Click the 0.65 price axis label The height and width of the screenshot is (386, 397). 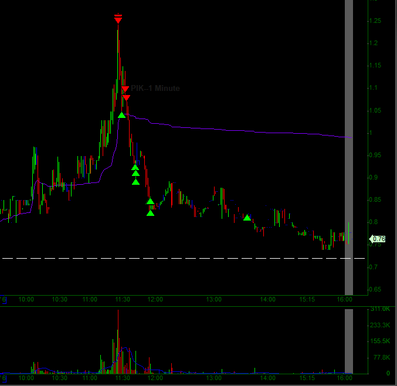click(375, 289)
